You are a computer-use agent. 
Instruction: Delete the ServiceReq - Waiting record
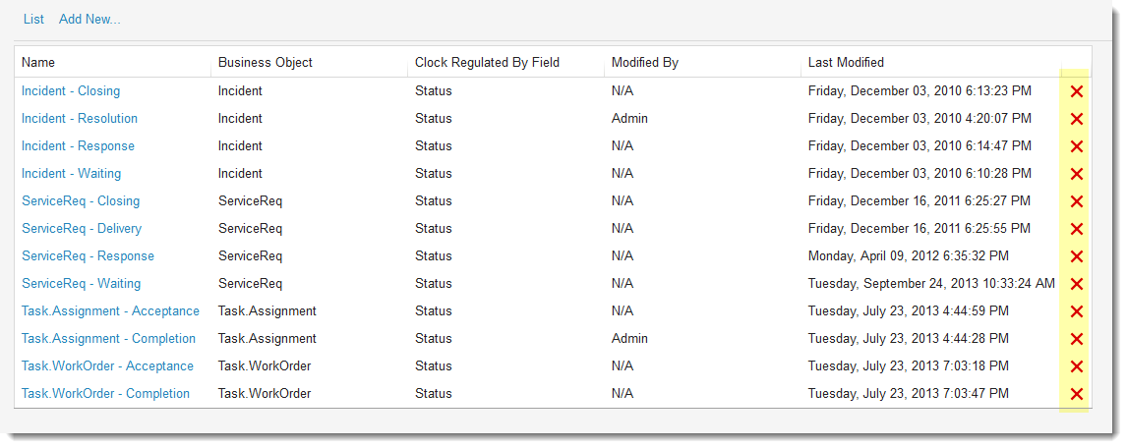tap(1076, 284)
